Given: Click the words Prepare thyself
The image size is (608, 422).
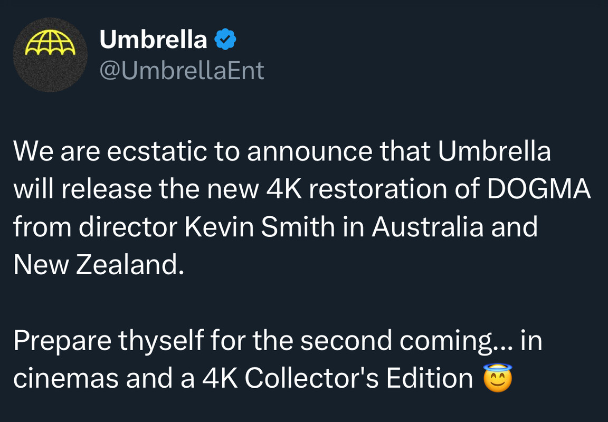Looking at the screenshot, I should coord(109,341).
